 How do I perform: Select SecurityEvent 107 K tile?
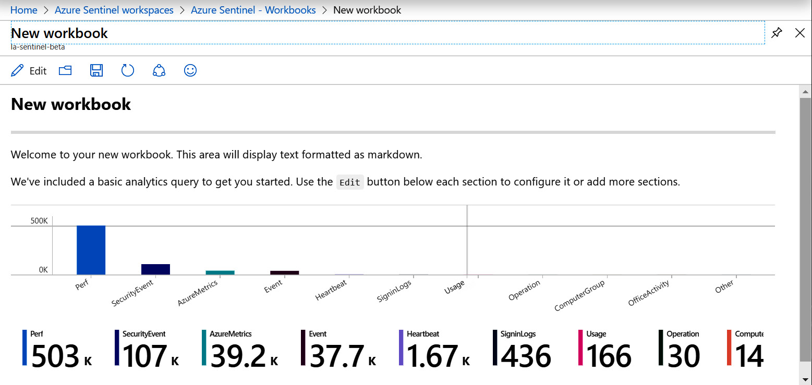point(147,349)
